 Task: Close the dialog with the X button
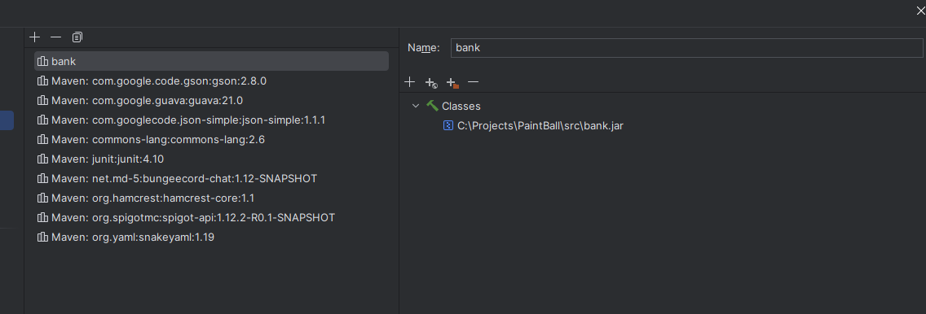[x=920, y=10]
